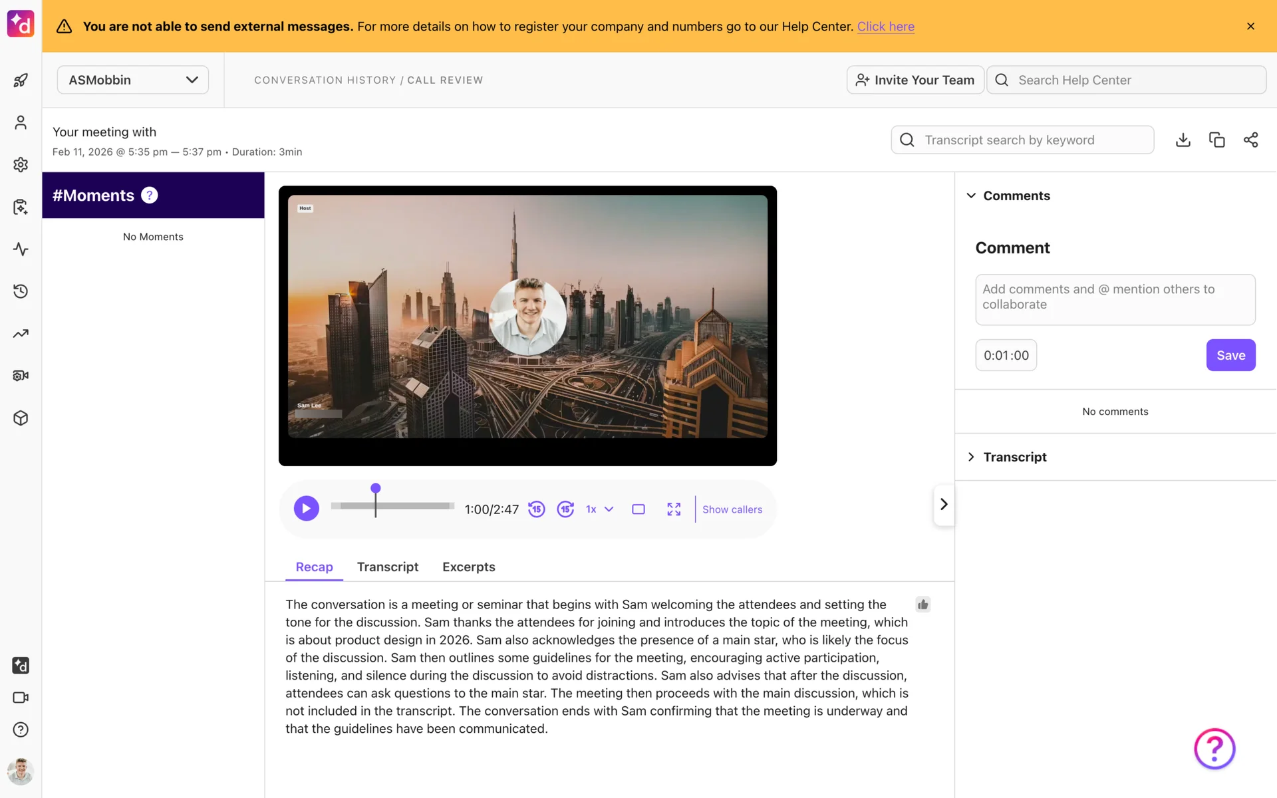This screenshot has height=798, width=1277.
Task: Save the comment
Action: click(x=1230, y=355)
